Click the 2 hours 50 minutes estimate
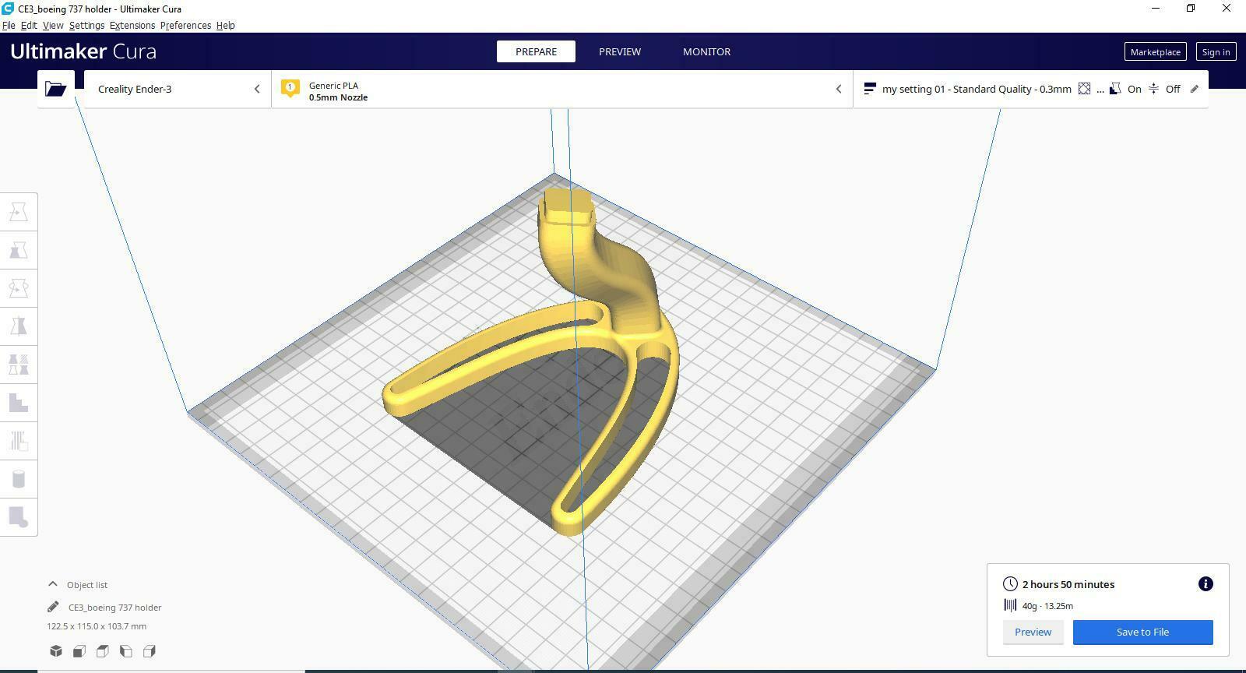1246x673 pixels. (1068, 584)
